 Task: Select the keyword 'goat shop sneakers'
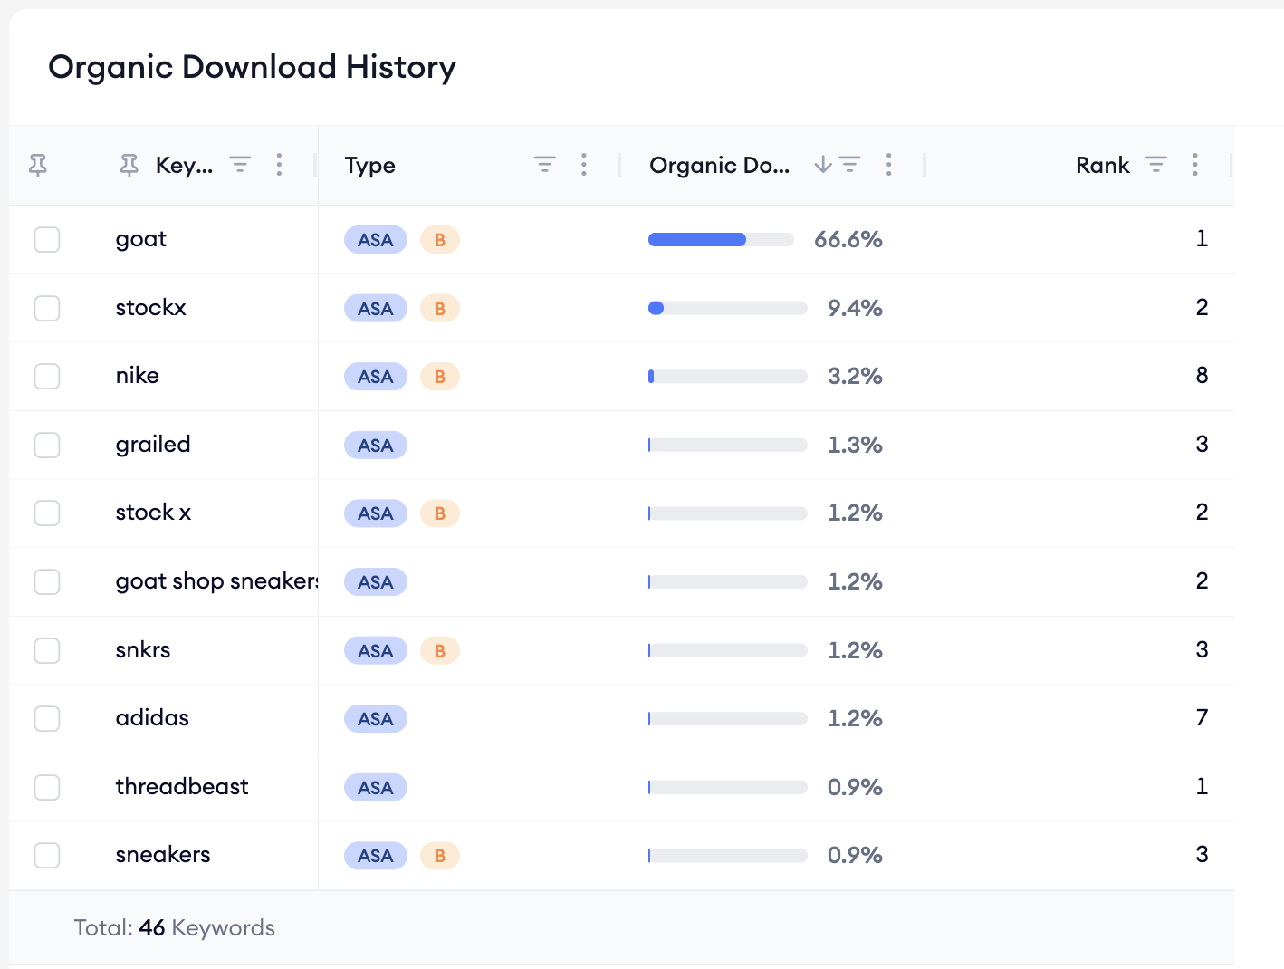[217, 581]
